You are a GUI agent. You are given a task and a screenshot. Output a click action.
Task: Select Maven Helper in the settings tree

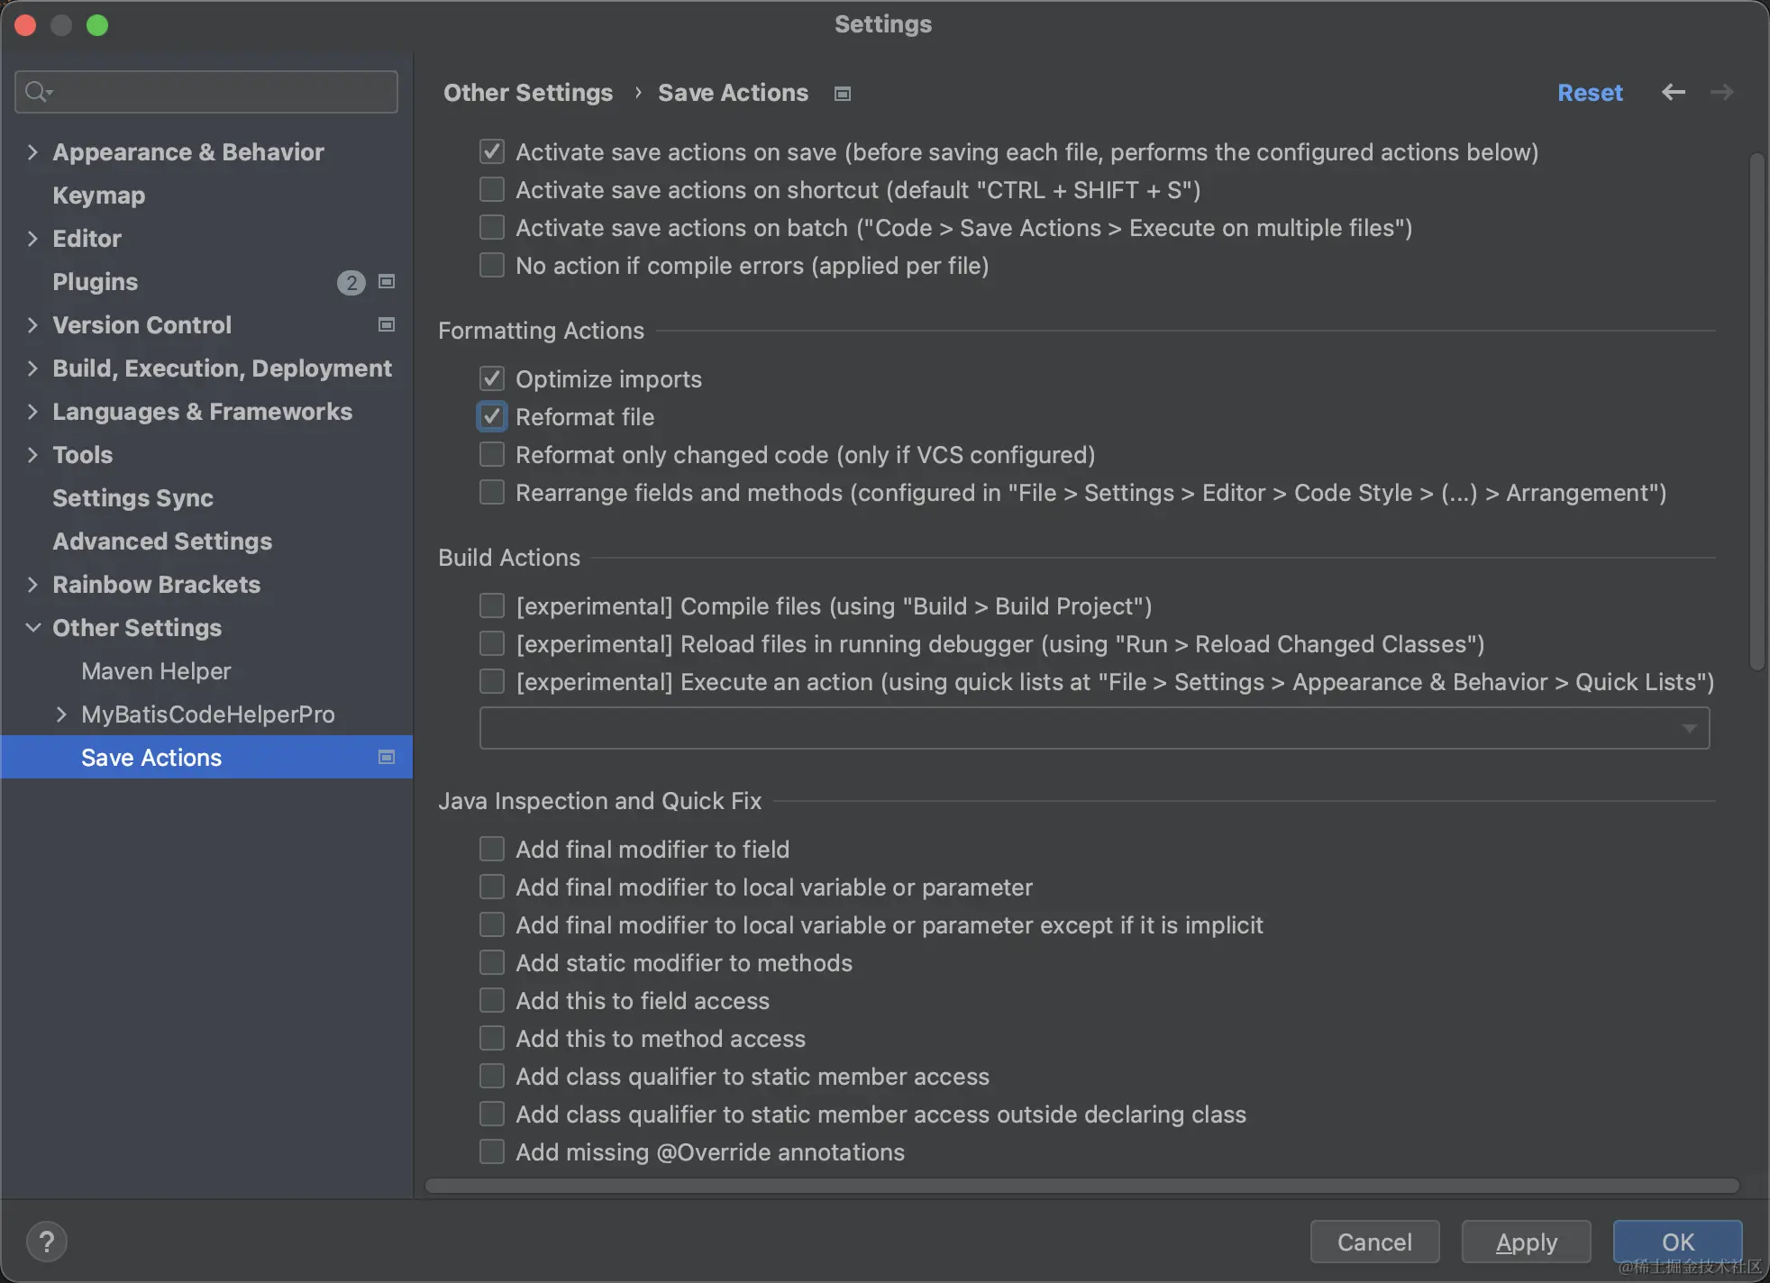coord(156,671)
